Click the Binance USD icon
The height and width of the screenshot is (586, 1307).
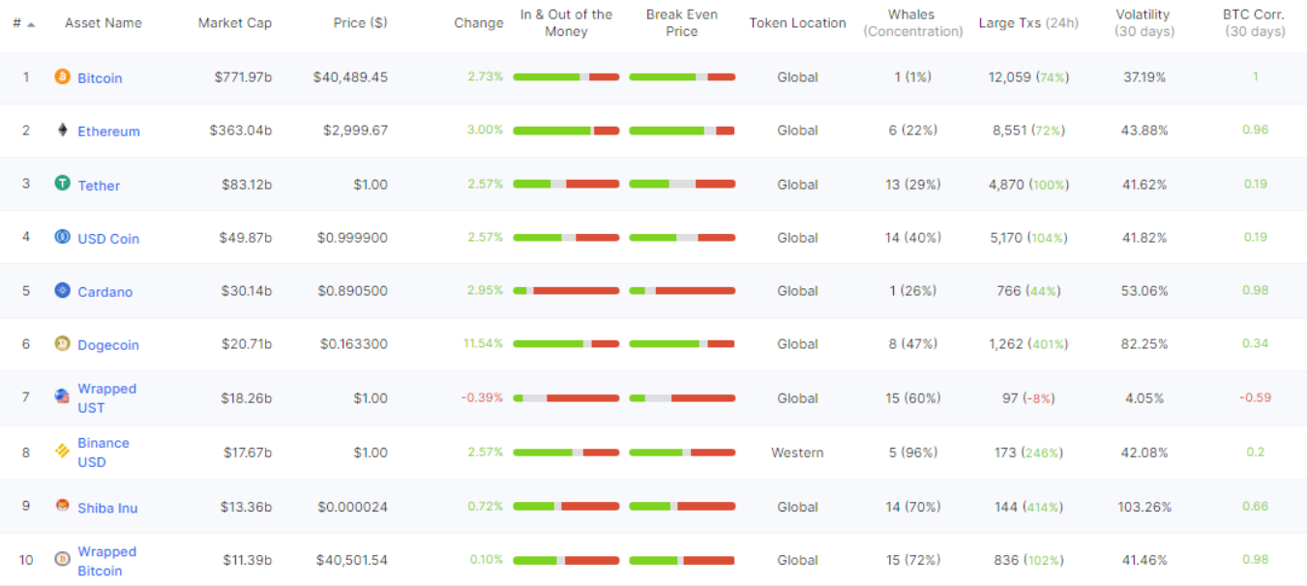62,451
